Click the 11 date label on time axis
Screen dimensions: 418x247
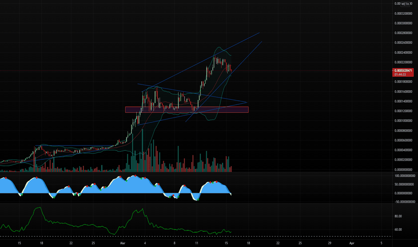point(196,243)
